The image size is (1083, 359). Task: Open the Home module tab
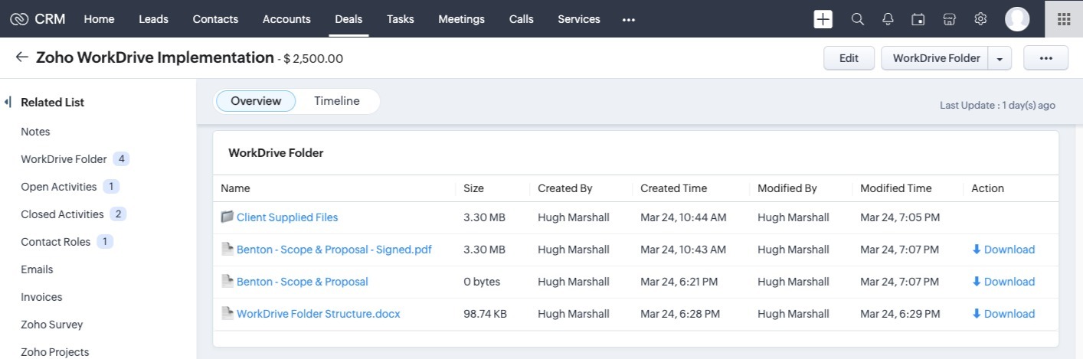pos(99,19)
